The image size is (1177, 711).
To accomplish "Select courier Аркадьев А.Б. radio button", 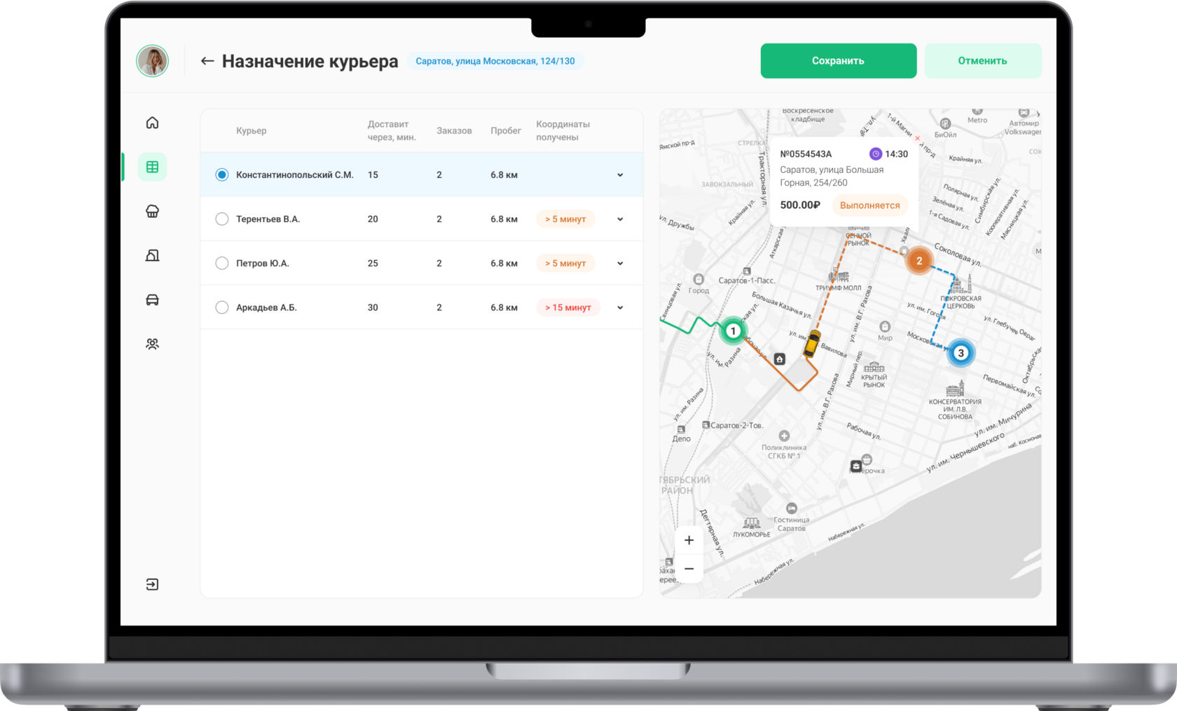I will pos(221,308).
